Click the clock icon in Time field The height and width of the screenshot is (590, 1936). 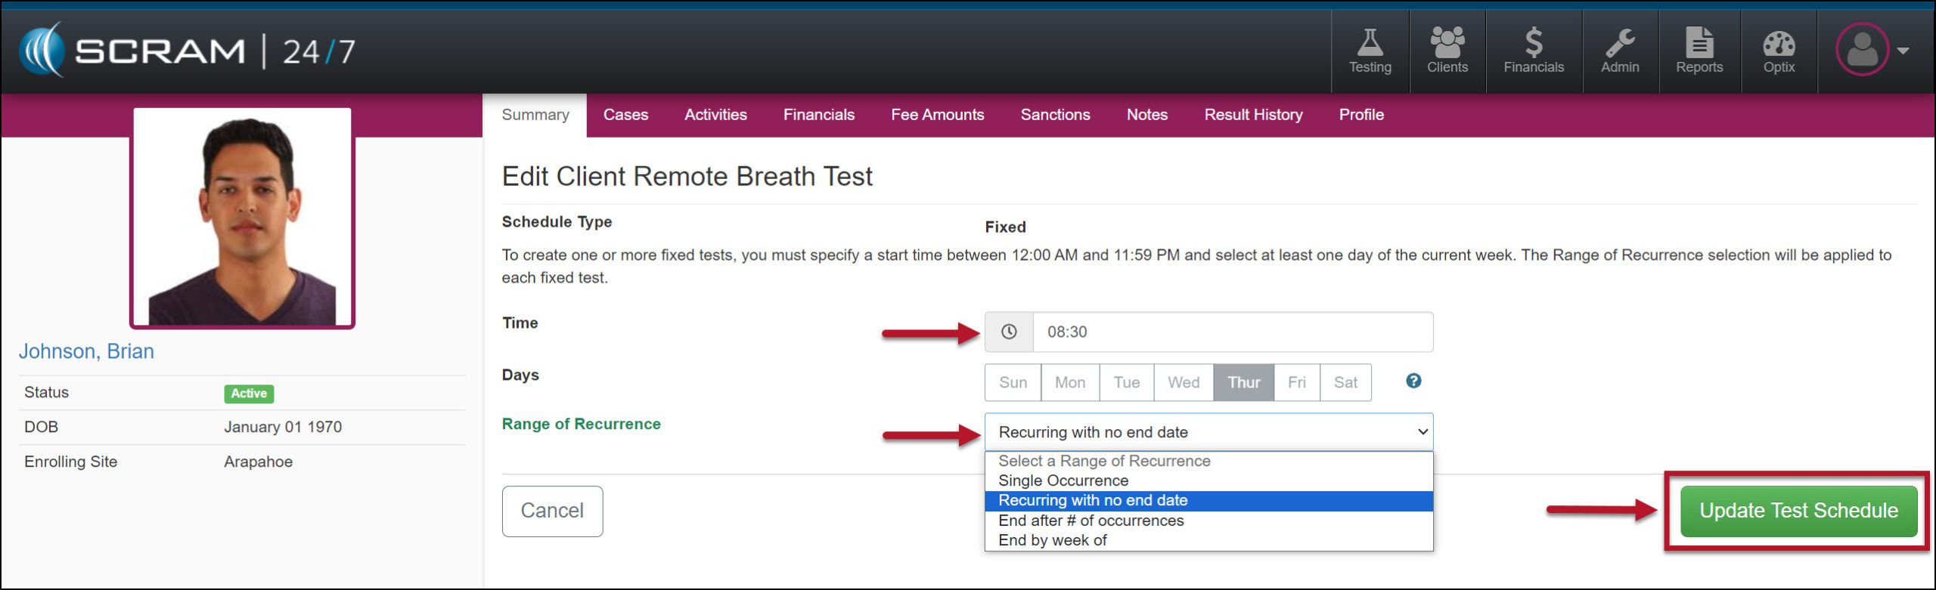click(x=1009, y=332)
